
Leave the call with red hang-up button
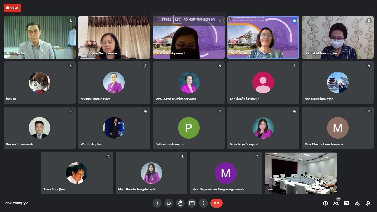click(216, 203)
